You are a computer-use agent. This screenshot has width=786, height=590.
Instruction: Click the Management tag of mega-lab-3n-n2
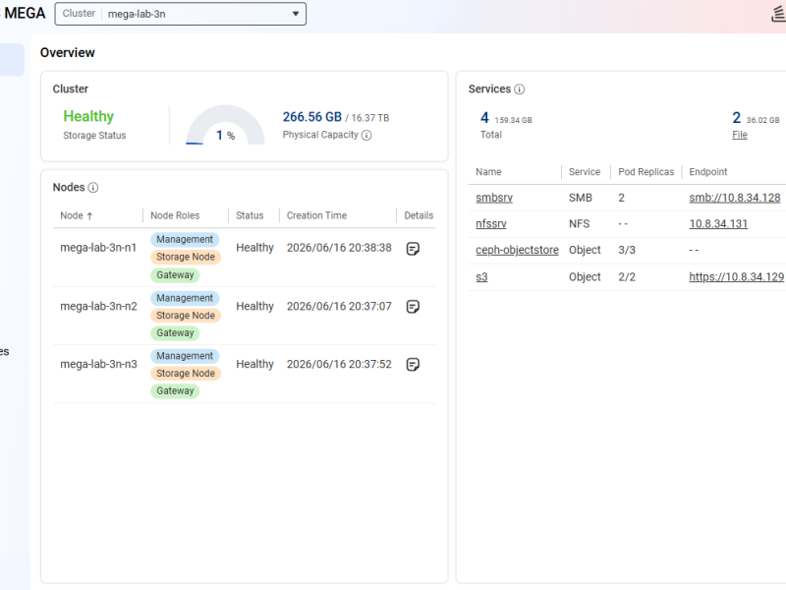185,298
